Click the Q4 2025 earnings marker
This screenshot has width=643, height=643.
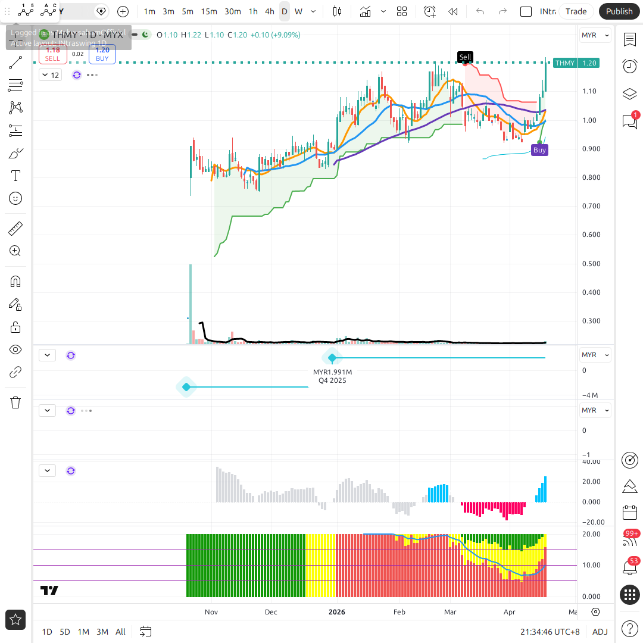coord(332,358)
